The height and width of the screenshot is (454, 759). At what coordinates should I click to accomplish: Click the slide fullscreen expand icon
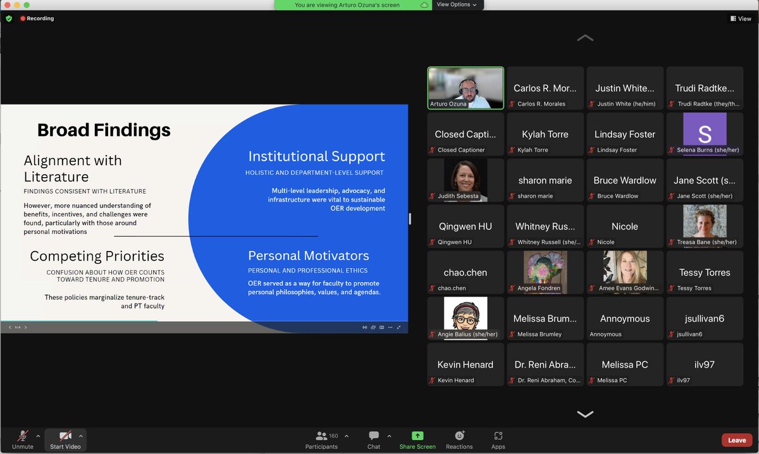398,328
